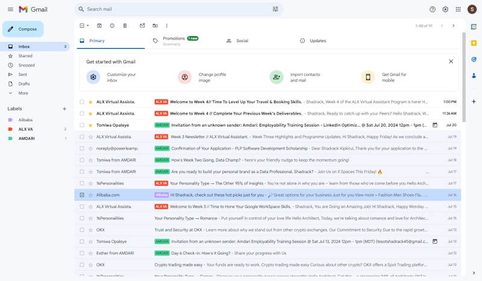Mark selected email as unread
Image resolution: width=482 pixels, height=281 pixels.
tap(142, 26)
